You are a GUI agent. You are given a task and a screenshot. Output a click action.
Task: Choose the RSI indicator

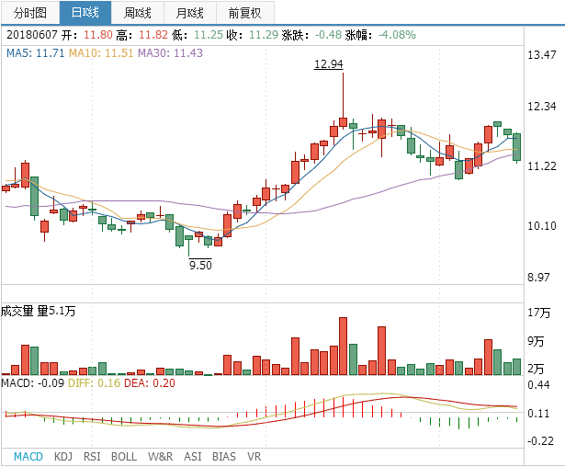point(92,457)
